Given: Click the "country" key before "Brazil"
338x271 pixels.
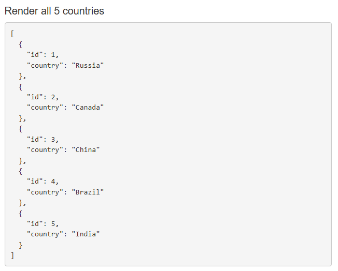Looking at the screenshot, I should [45, 192].
